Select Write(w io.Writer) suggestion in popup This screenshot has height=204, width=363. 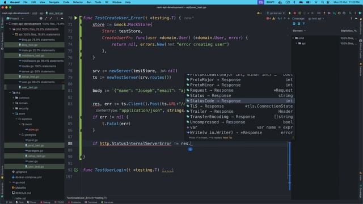tap(240, 133)
